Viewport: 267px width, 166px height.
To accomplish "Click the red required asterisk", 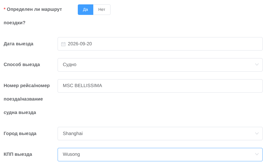I will point(5,9).
